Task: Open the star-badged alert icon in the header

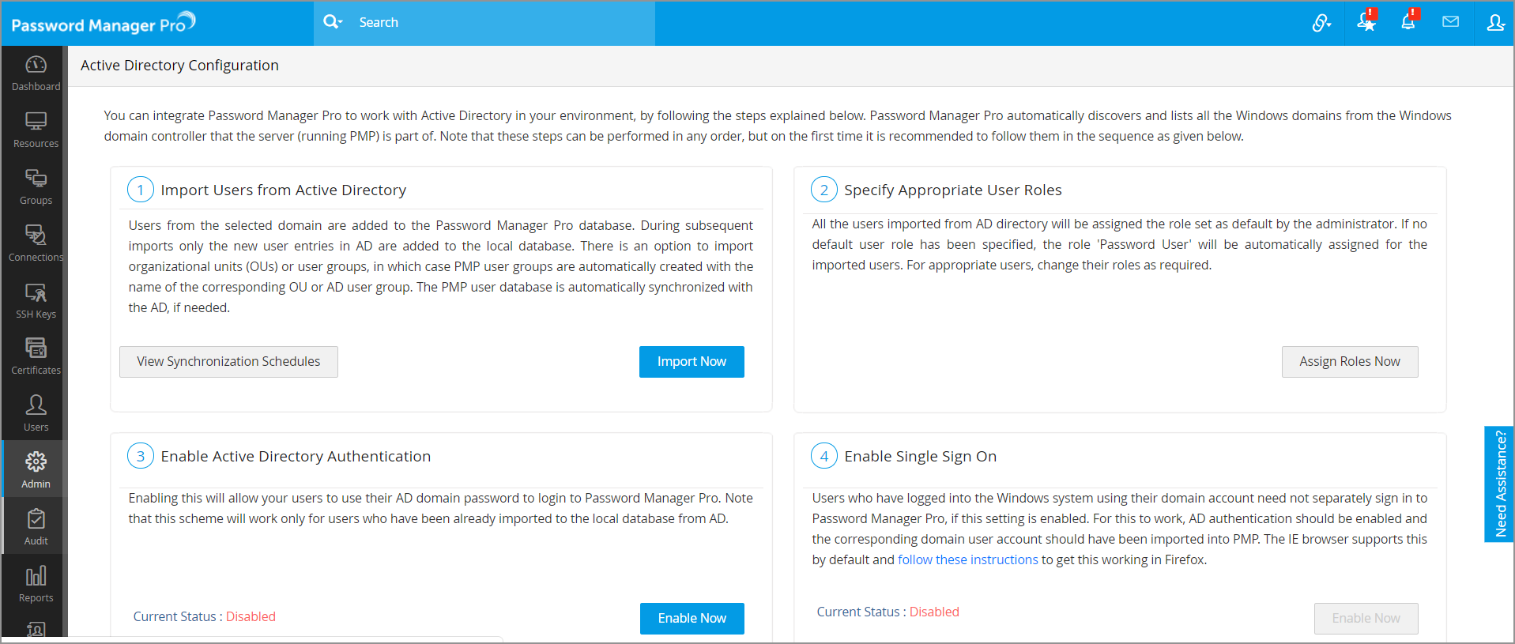Action: click(x=1366, y=21)
